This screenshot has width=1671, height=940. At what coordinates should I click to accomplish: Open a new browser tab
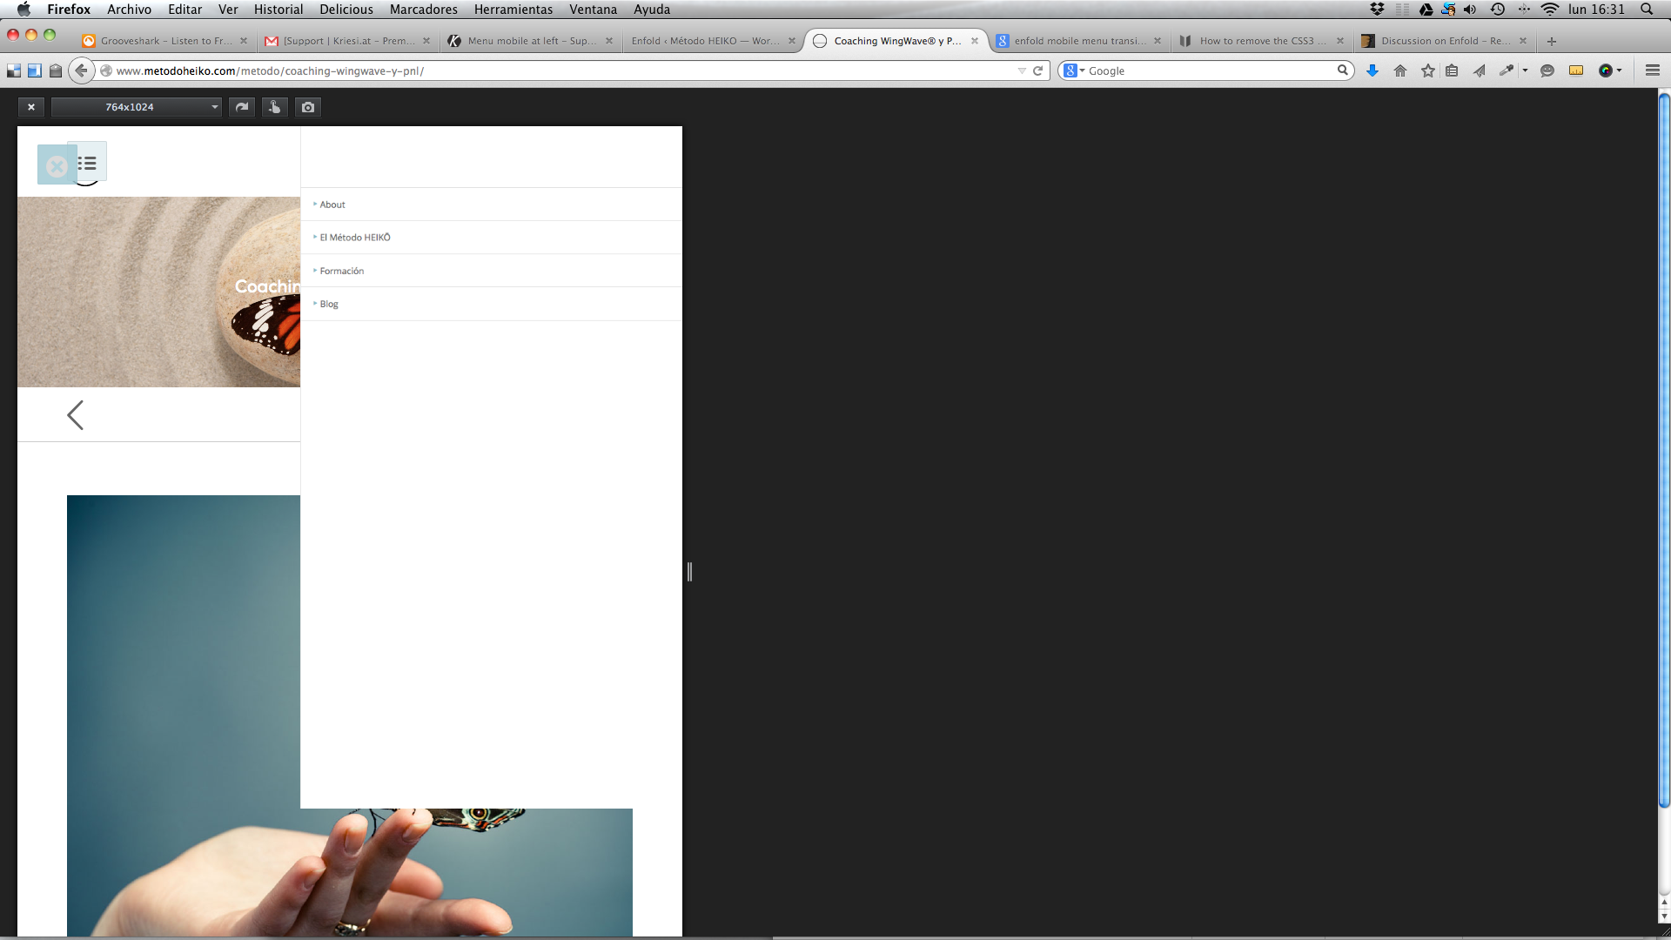pyautogui.click(x=1552, y=41)
